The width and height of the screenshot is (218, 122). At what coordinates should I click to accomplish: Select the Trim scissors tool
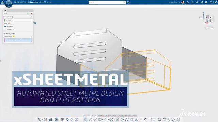(x=160, y=119)
